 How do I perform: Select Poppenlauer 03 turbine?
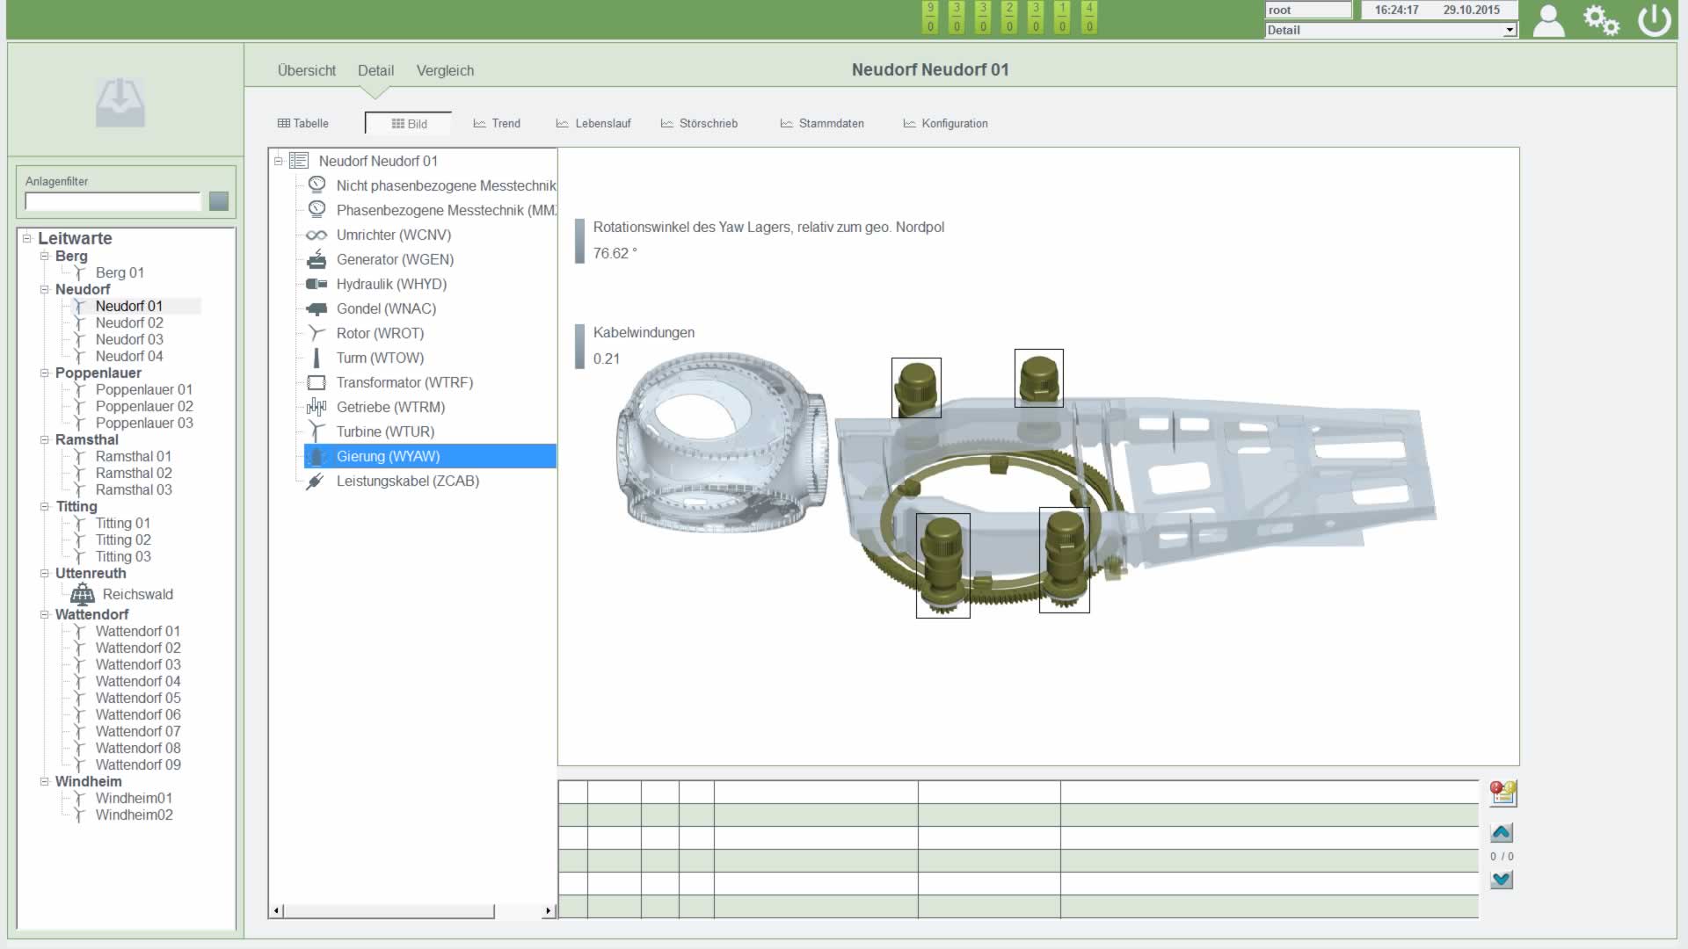click(x=144, y=423)
